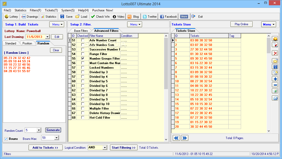This screenshot has height=159, width=282.
Task: Check the Adv Number Sum filter box
Action: 83,45
